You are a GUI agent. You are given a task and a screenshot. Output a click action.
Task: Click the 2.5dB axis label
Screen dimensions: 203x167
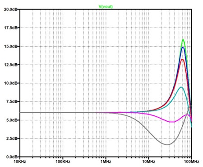tap(12, 138)
